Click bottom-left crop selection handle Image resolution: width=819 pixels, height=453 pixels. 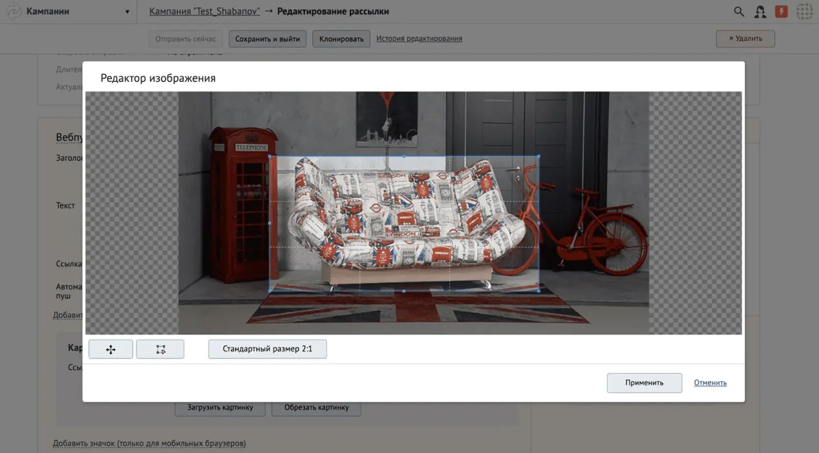point(270,291)
